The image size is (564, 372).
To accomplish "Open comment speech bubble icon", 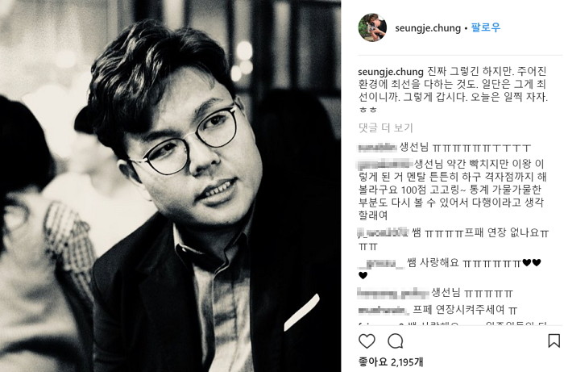I will pos(396,341).
